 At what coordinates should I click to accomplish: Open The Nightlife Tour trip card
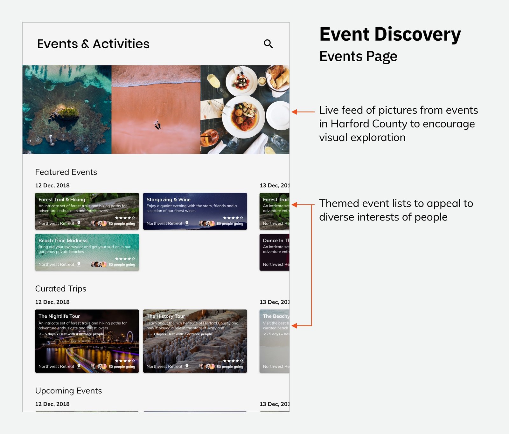(87, 341)
